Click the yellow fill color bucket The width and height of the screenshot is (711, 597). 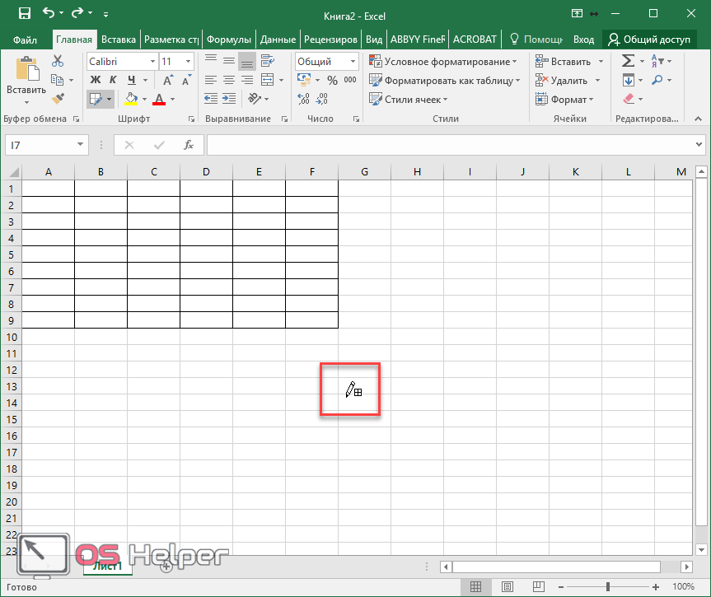tap(131, 99)
